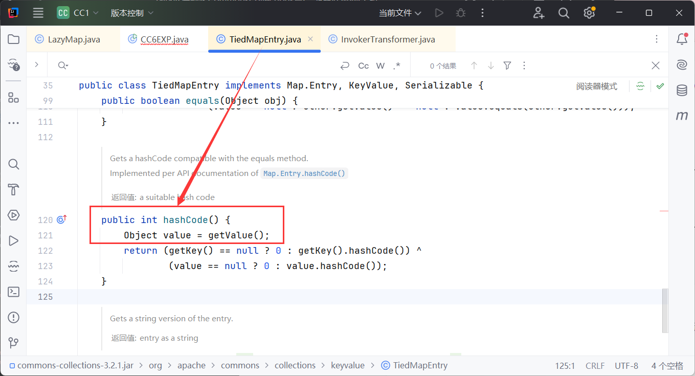Open the 当前文件 run configuration dropdown
This screenshot has width=695, height=376.
(x=400, y=13)
